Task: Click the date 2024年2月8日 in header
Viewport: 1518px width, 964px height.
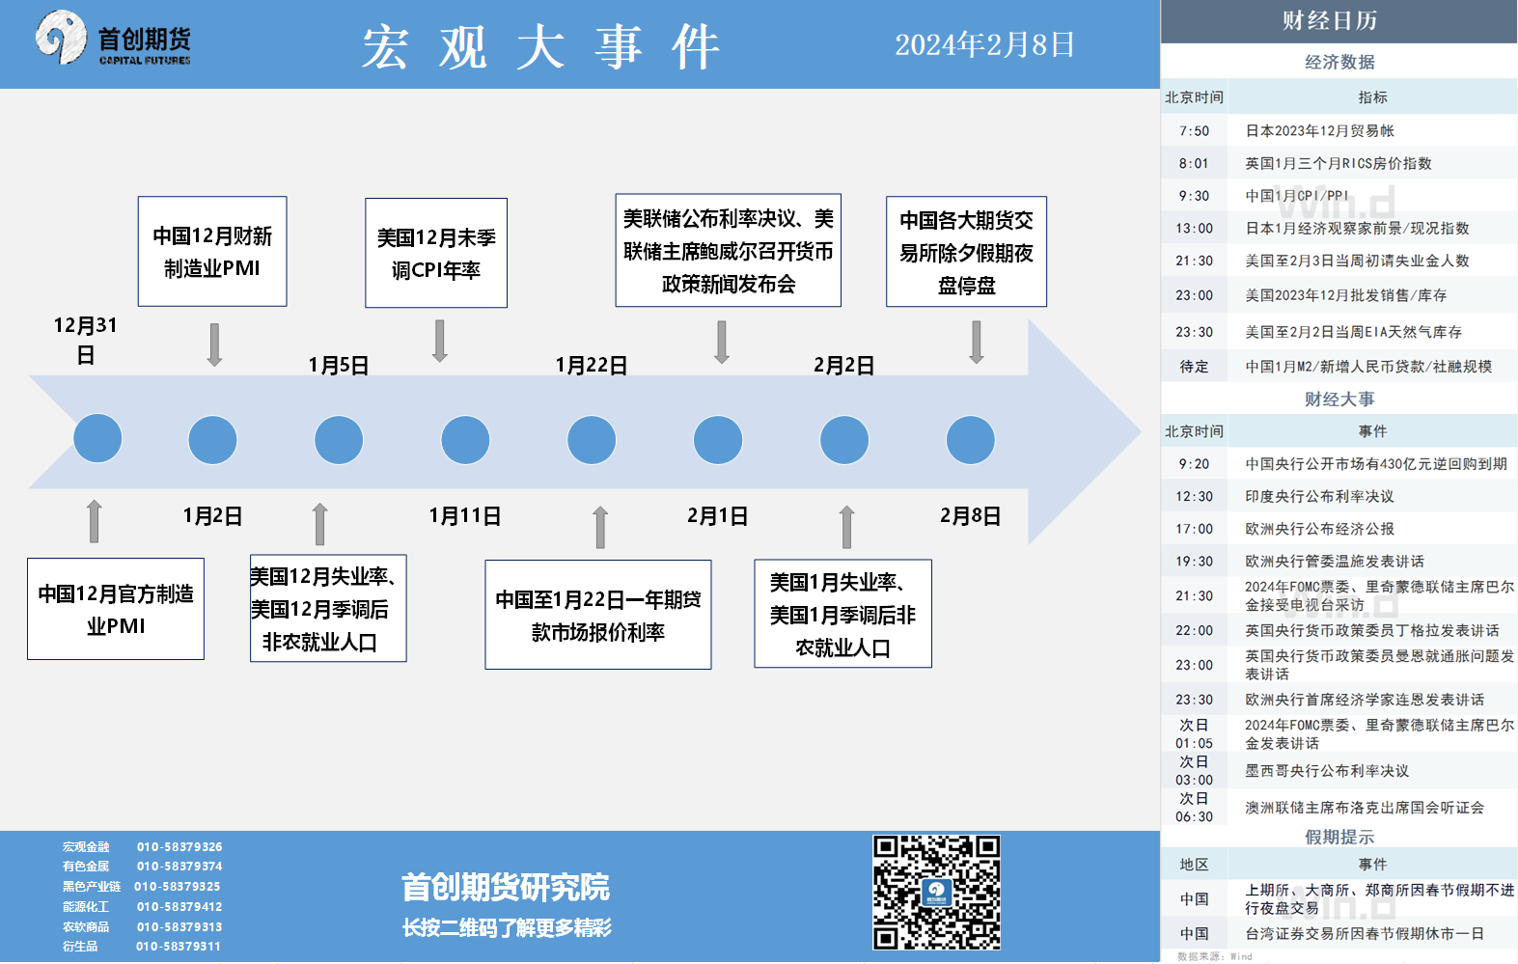Action: pyautogui.click(x=984, y=44)
